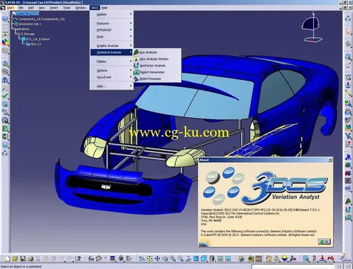Click the comment speech bubble icon
The height and width of the screenshot is (269, 353).
pyautogui.click(x=99, y=259)
